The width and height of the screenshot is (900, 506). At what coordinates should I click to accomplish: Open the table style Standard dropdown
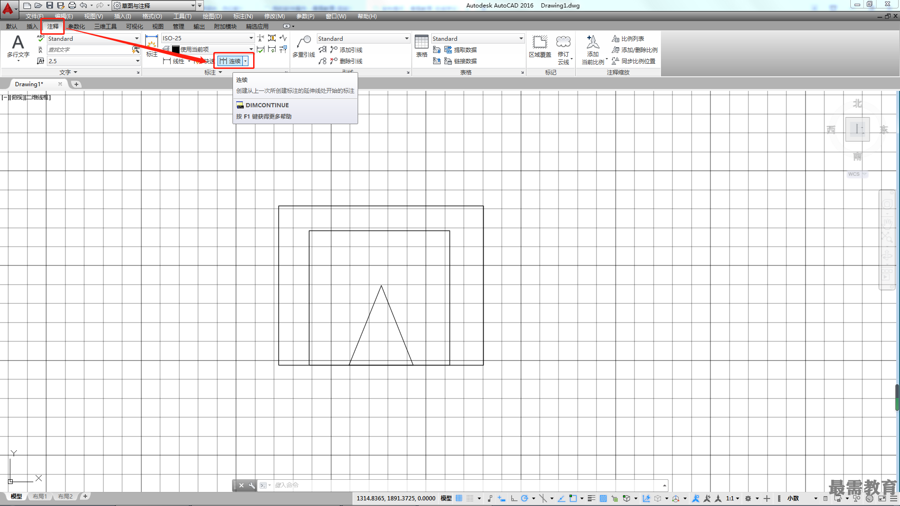[478, 38]
